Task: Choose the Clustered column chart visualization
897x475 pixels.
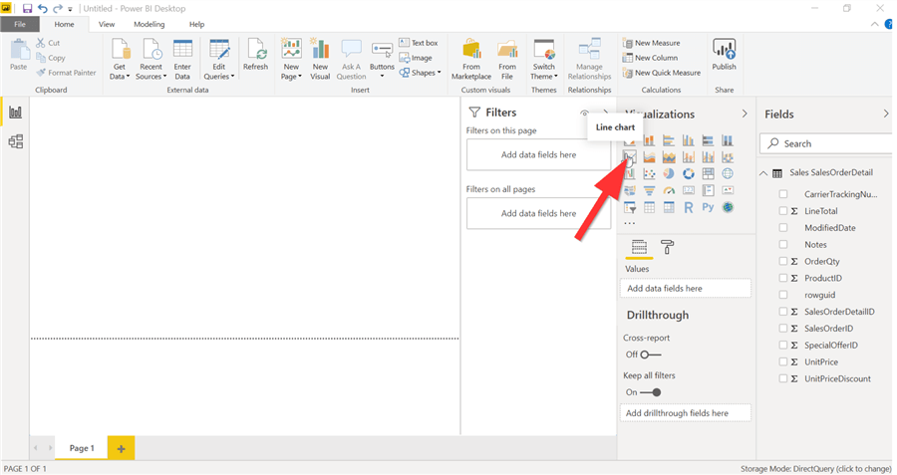Action: tap(688, 140)
